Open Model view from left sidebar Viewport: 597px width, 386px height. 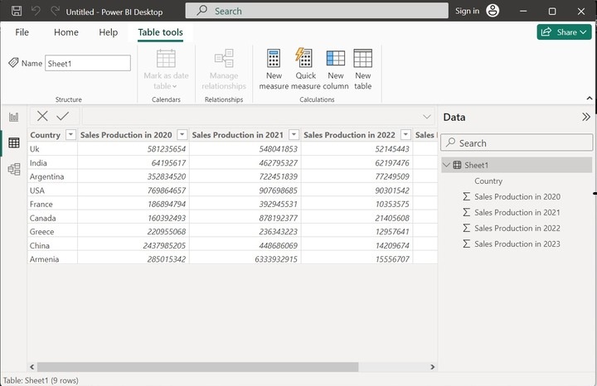point(13,169)
